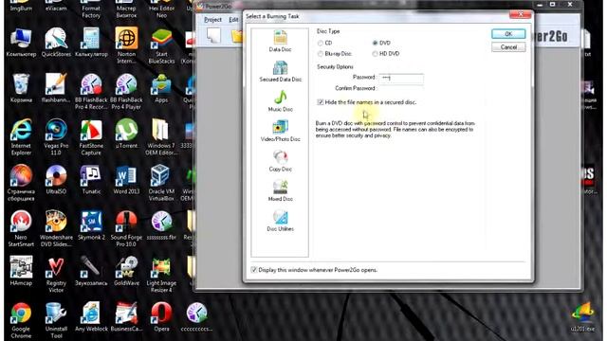Click the new project toolbar icon in Power2Go

pyautogui.click(x=213, y=36)
